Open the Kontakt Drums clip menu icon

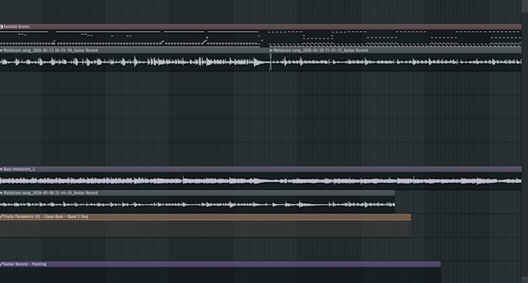[2, 26]
